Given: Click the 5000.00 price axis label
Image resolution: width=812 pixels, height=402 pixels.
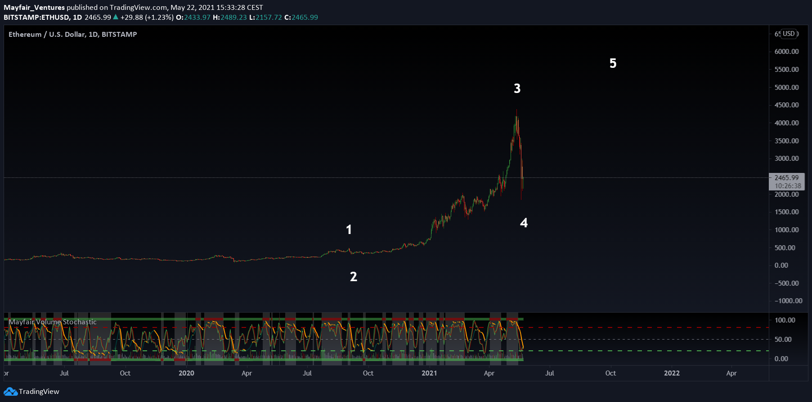Looking at the screenshot, I should click(x=786, y=88).
